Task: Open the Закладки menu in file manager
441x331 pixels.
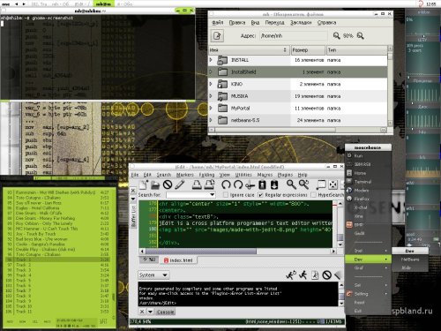Action: coord(301,23)
